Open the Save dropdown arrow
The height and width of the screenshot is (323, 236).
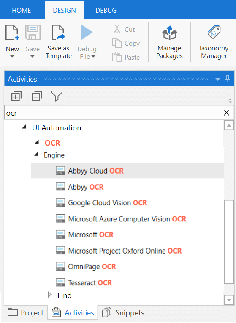[32, 56]
